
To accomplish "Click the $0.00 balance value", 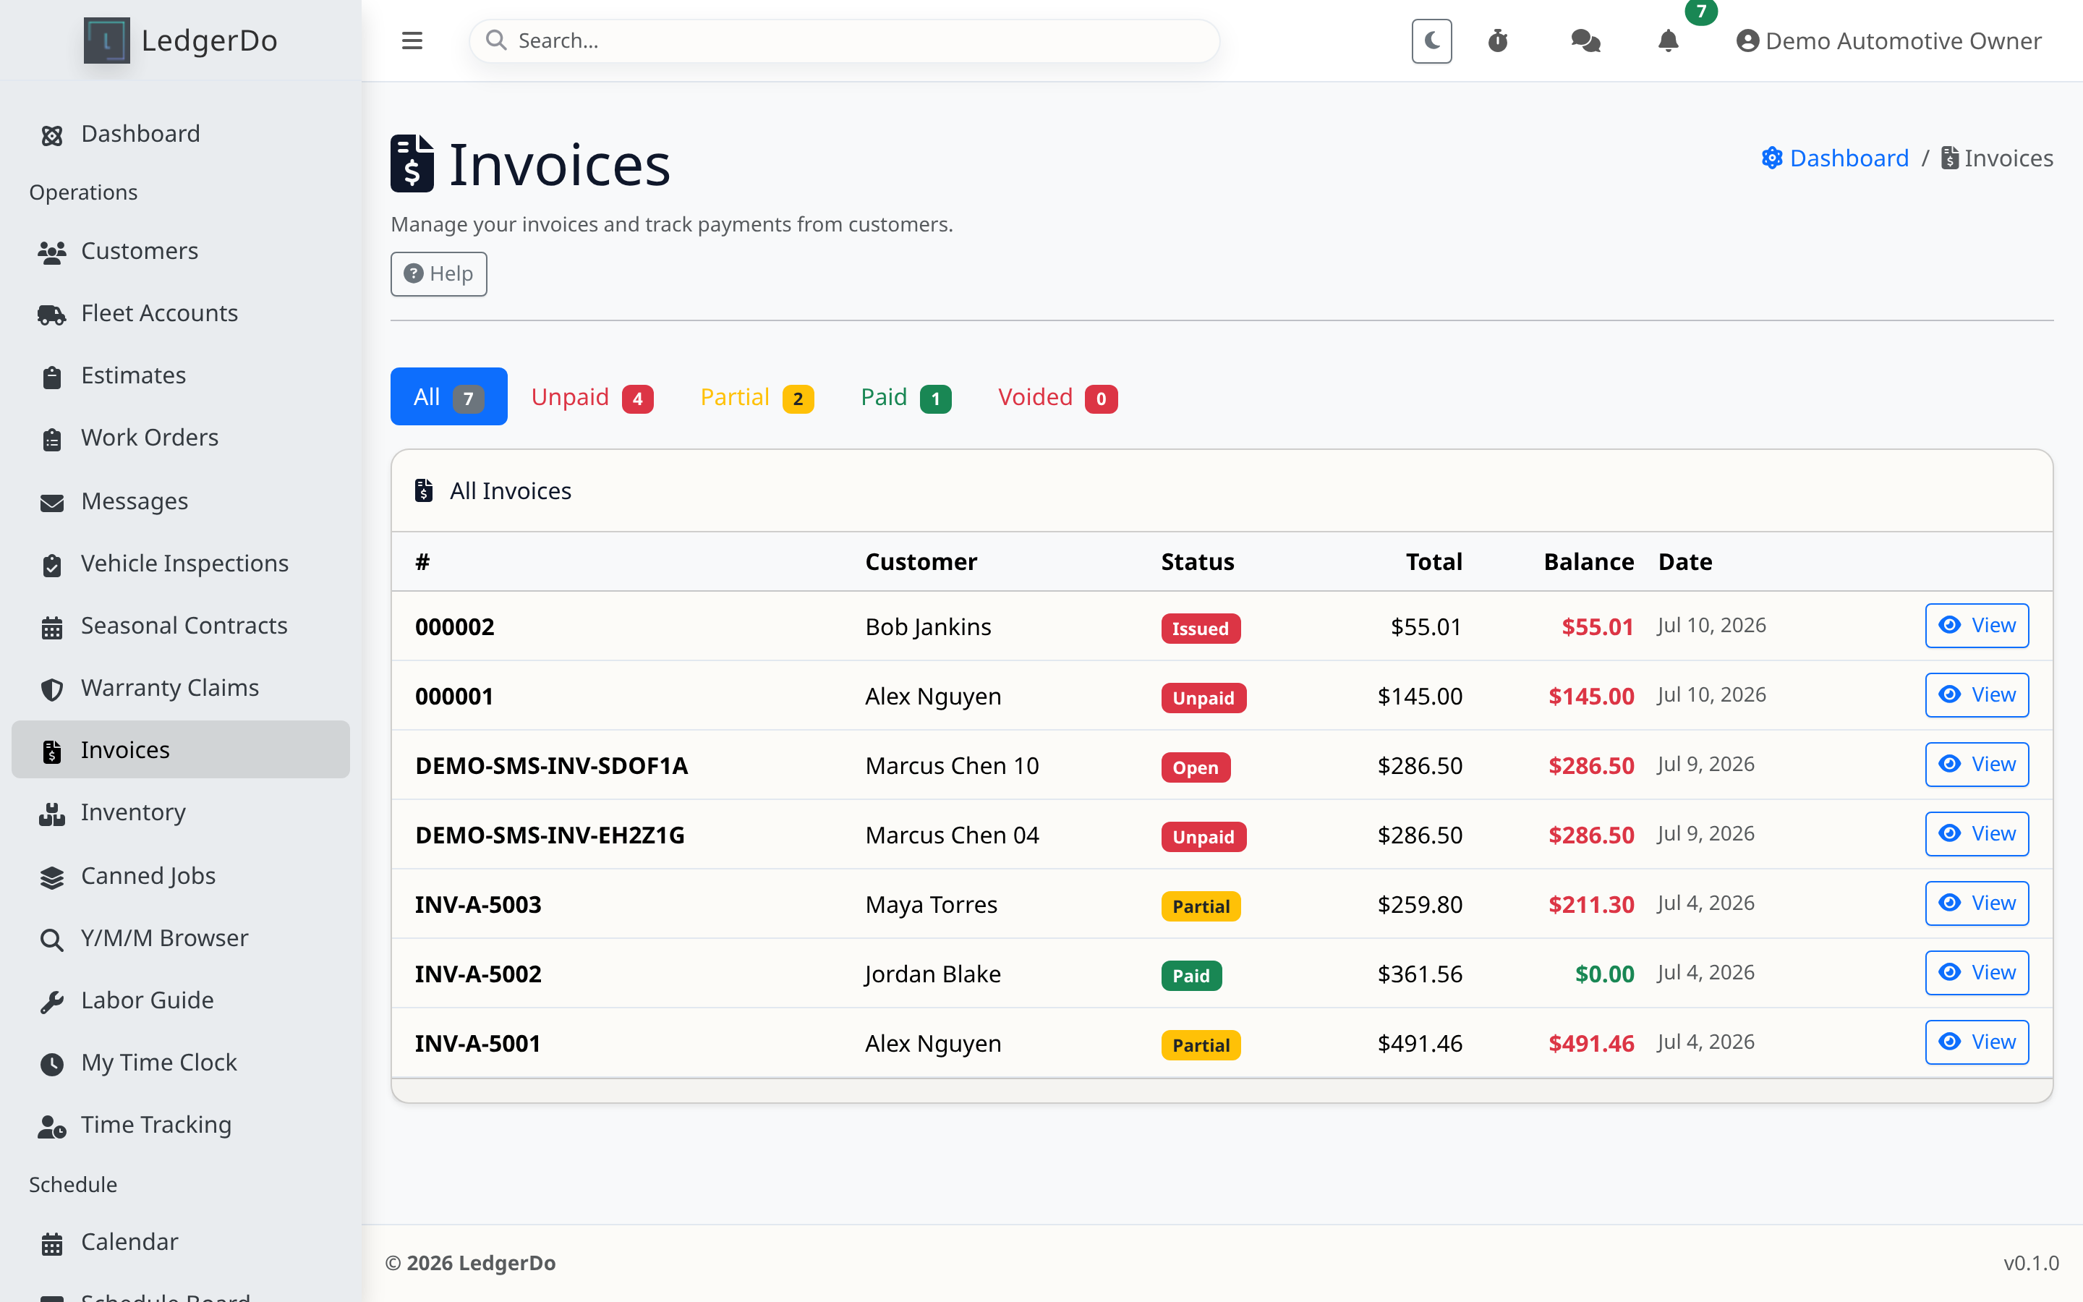I will tap(1604, 974).
